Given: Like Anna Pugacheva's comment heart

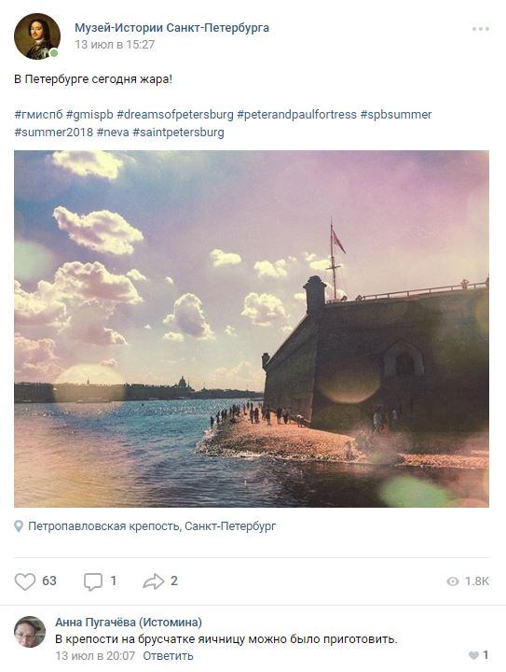Looking at the screenshot, I should click(x=473, y=655).
